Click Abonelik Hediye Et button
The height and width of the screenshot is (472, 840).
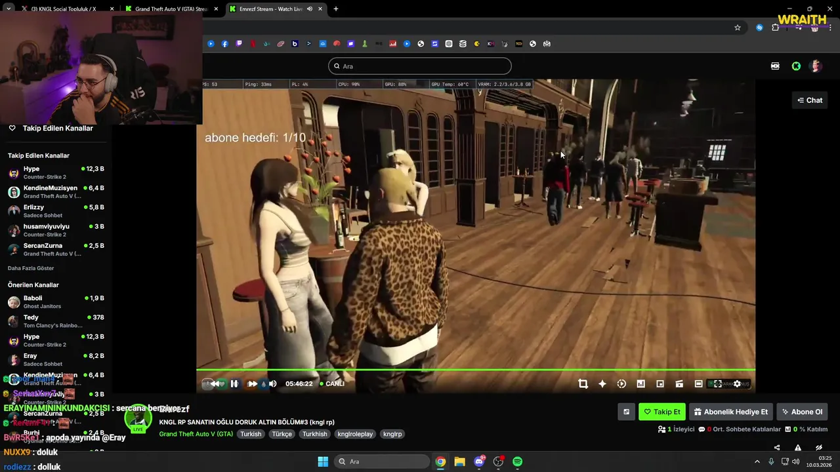(731, 412)
